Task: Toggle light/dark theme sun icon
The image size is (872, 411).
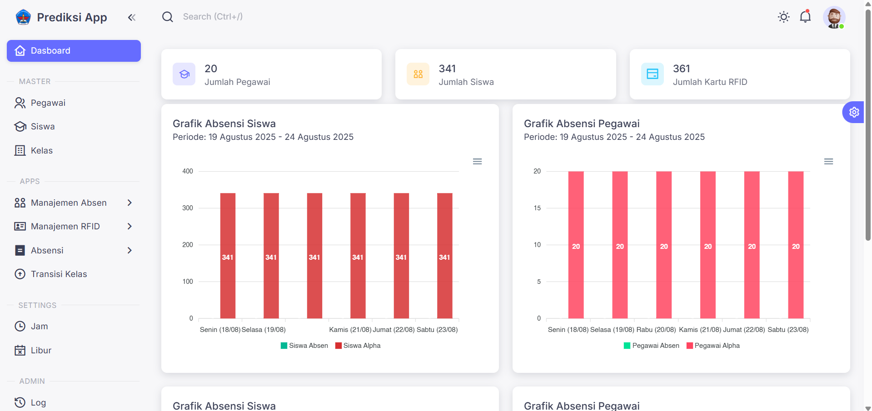Action: tap(783, 17)
